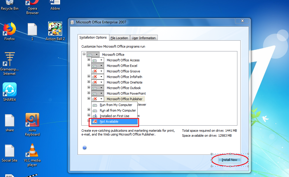Select the Microsoft Office OneNote row
The height and width of the screenshot is (177, 289).
125,82
